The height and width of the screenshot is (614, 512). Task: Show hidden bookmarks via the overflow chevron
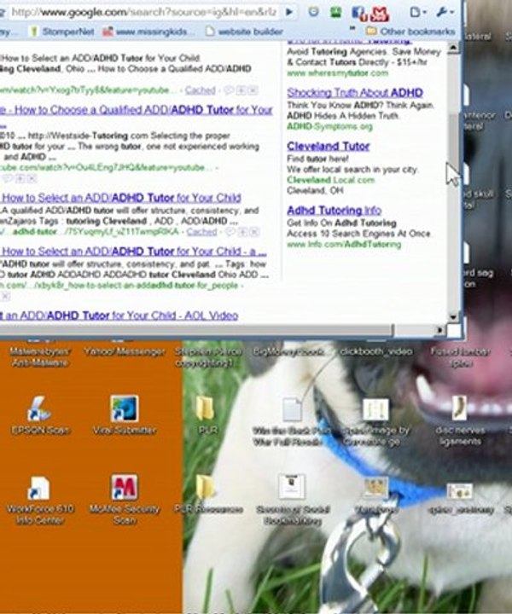[x=352, y=29]
